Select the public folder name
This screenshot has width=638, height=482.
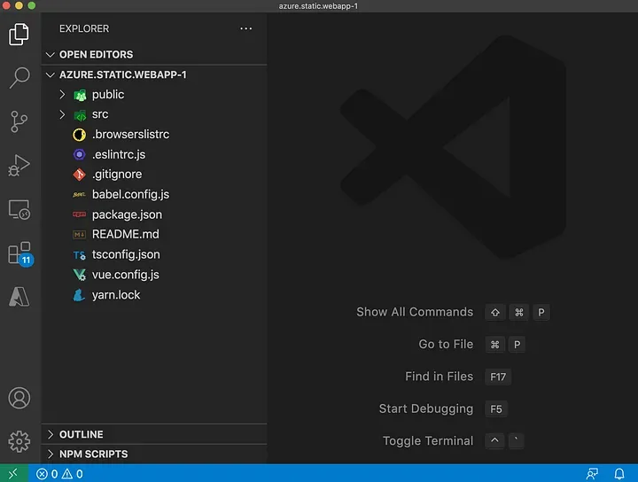pos(108,95)
